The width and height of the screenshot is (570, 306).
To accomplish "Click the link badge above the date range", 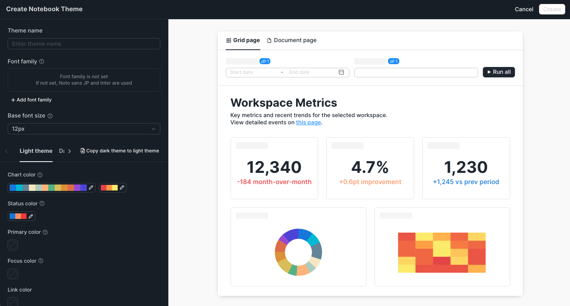I will [x=265, y=61].
